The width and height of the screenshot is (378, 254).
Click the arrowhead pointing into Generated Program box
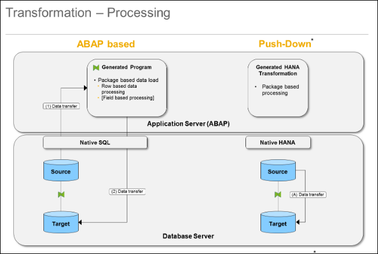pyautogui.click(x=85, y=88)
